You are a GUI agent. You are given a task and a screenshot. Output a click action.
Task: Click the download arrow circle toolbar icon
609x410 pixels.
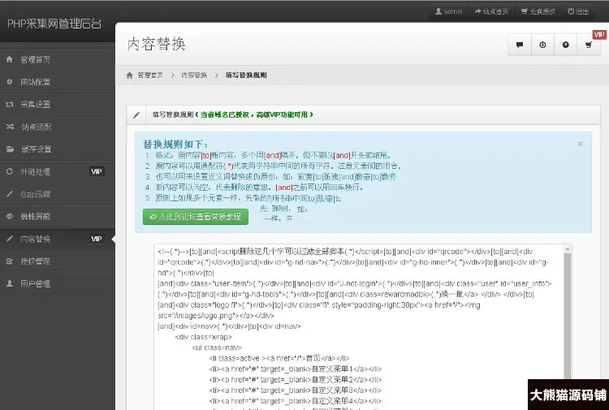coord(542,45)
